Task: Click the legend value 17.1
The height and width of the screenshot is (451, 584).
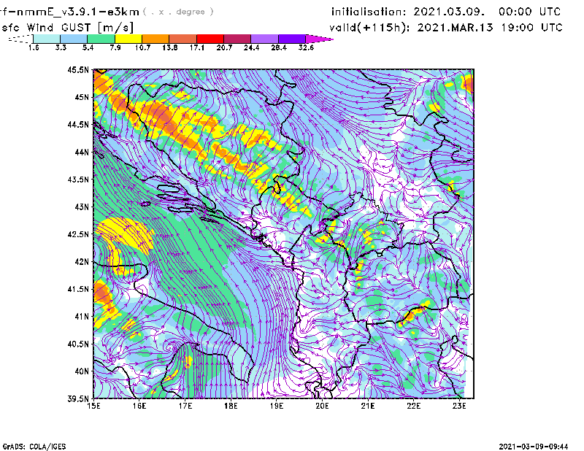Action: [197, 47]
